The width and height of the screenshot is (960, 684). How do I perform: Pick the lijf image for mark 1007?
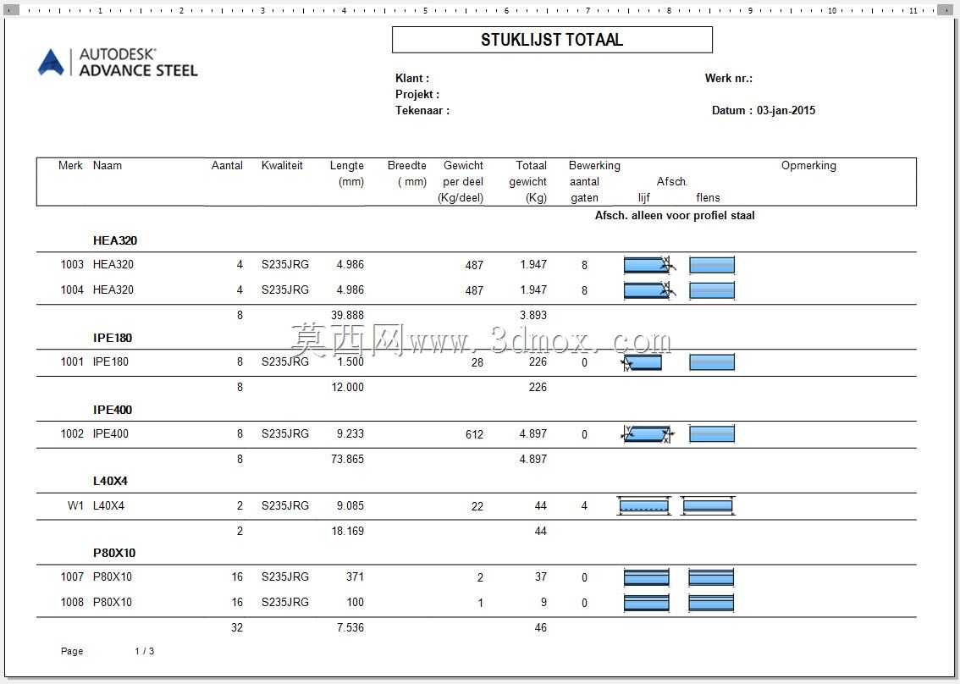pyautogui.click(x=646, y=577)
